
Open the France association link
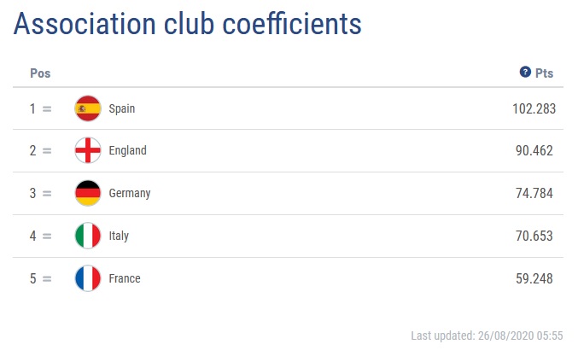(x=125, y=278)
